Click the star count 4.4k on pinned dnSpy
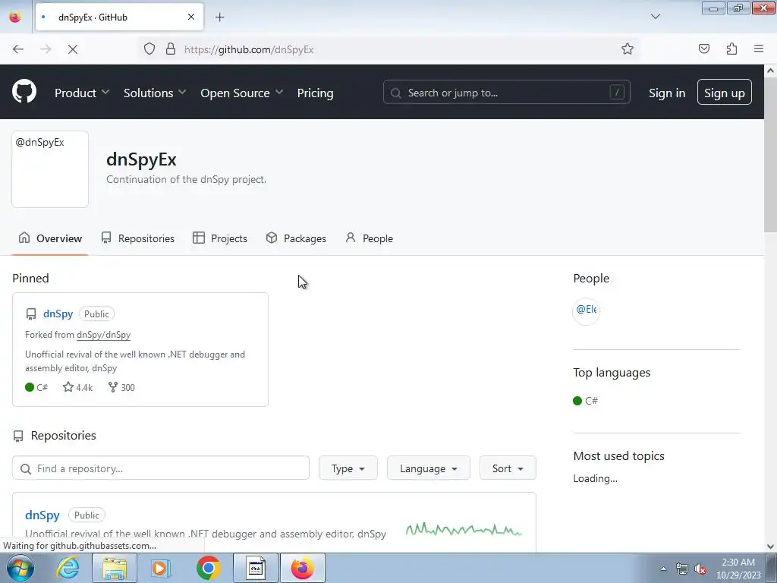Viewport: 777px width, 583px height. click(x=78, y=387)
